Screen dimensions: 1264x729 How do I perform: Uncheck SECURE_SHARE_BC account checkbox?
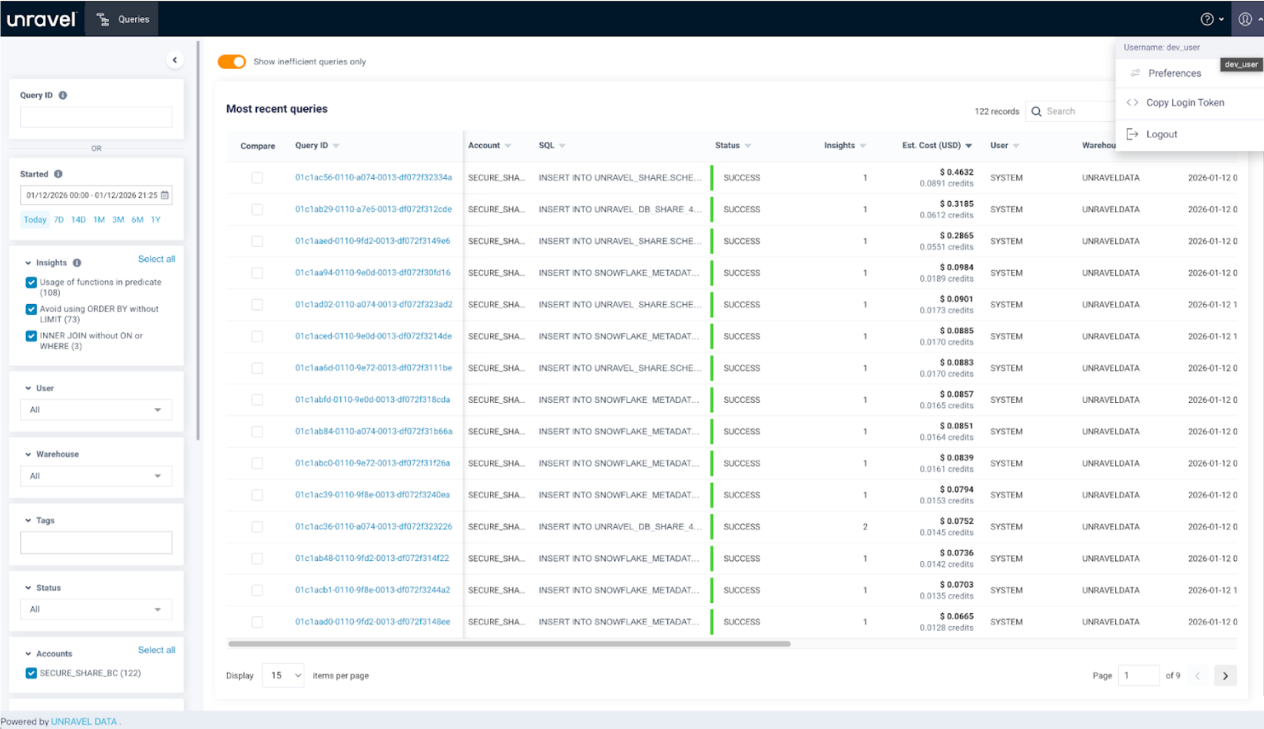(31, 673)
